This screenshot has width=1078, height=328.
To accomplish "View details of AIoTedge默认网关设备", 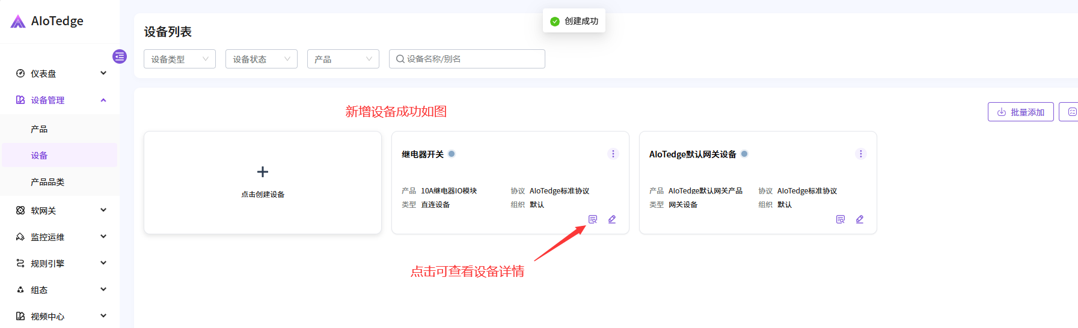I will [x=840, y=219].
